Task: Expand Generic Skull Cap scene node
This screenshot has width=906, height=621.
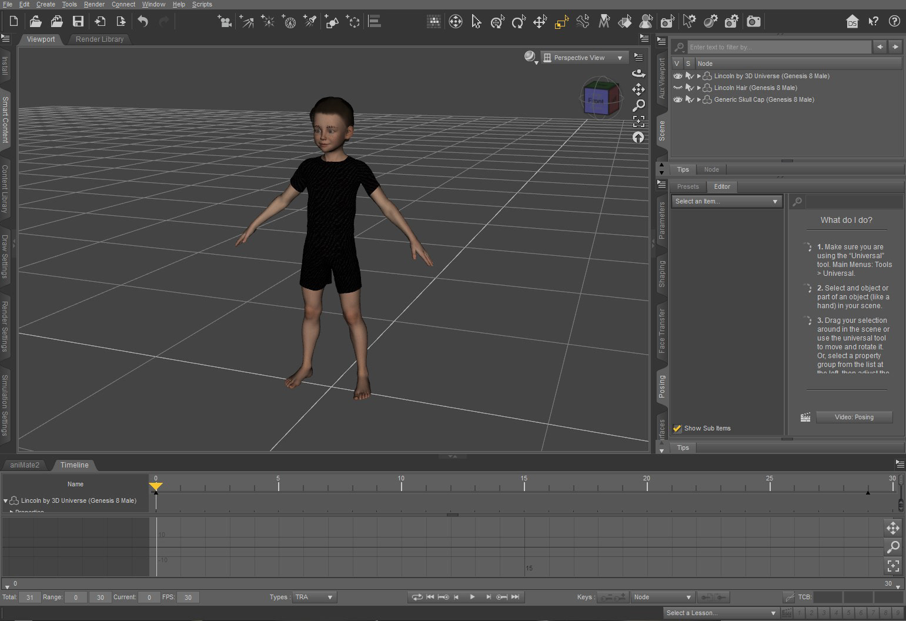Action: [699, 99]
